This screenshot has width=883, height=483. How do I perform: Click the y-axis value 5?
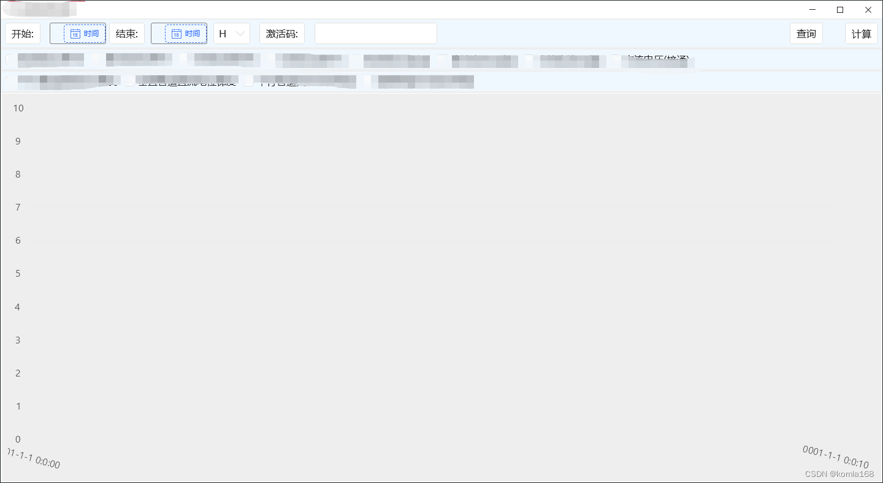[x=18, y=274]
